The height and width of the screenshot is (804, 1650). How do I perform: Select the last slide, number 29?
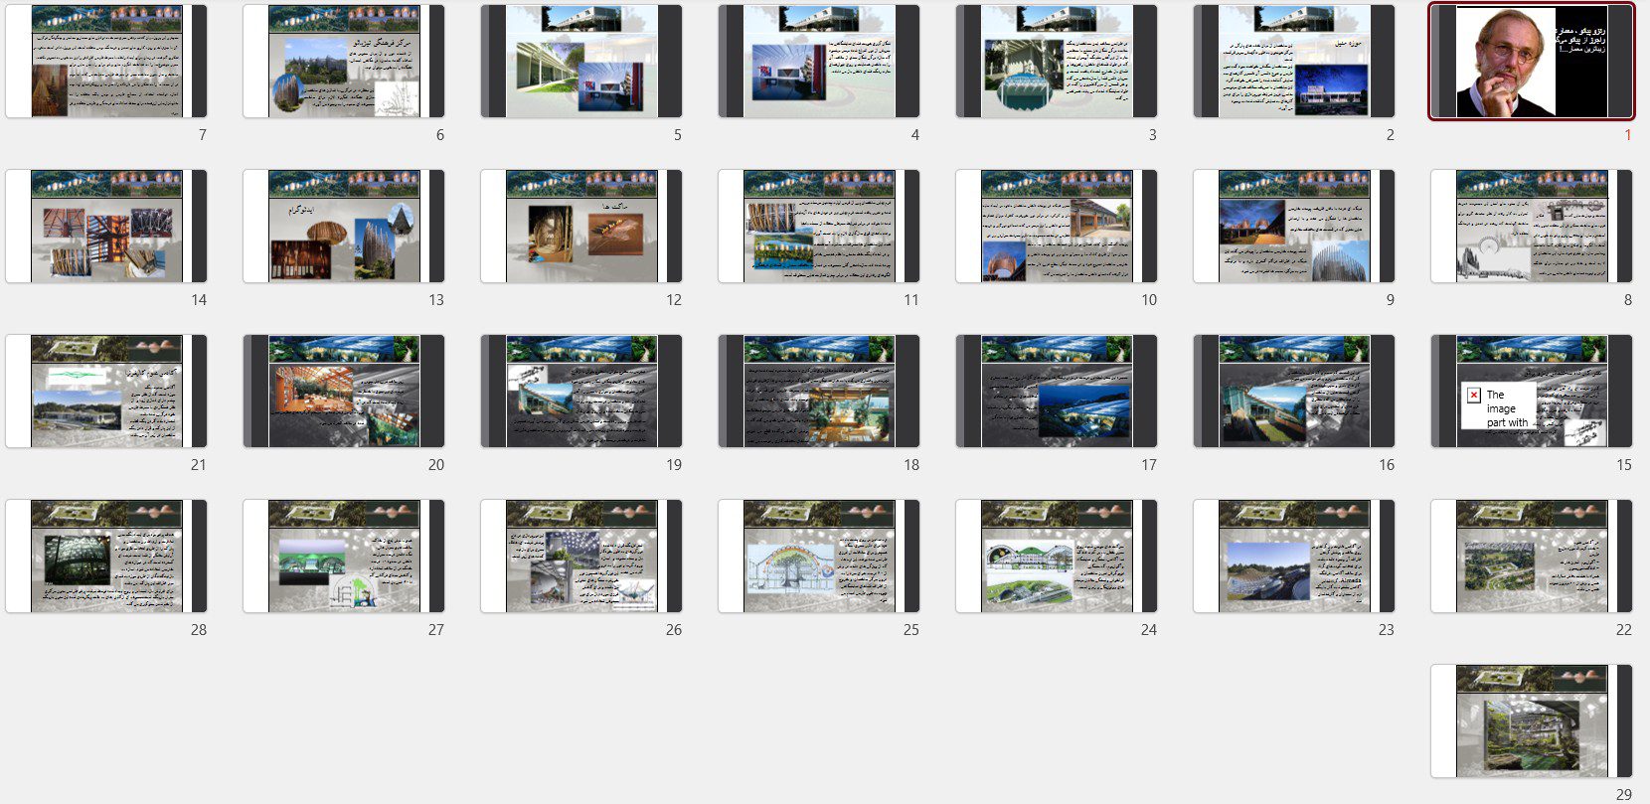tap(1531, 722)
